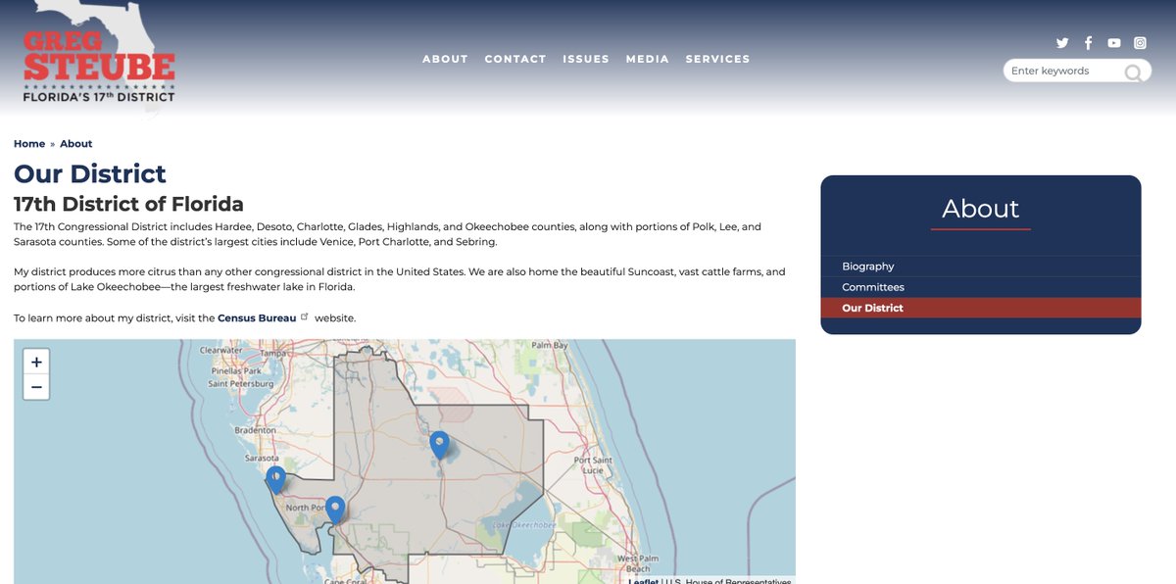
Task: Zoom out on the district map
Action: coord(36,388)
